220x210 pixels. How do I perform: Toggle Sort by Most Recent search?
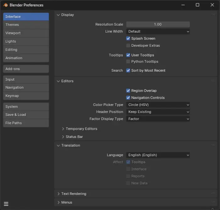click(x=128, y=71)
